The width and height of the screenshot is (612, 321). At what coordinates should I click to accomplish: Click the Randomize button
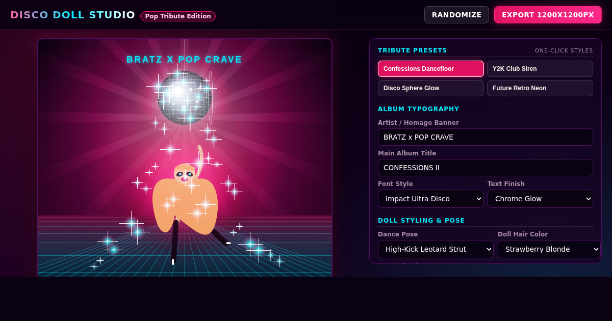point(456,15)
